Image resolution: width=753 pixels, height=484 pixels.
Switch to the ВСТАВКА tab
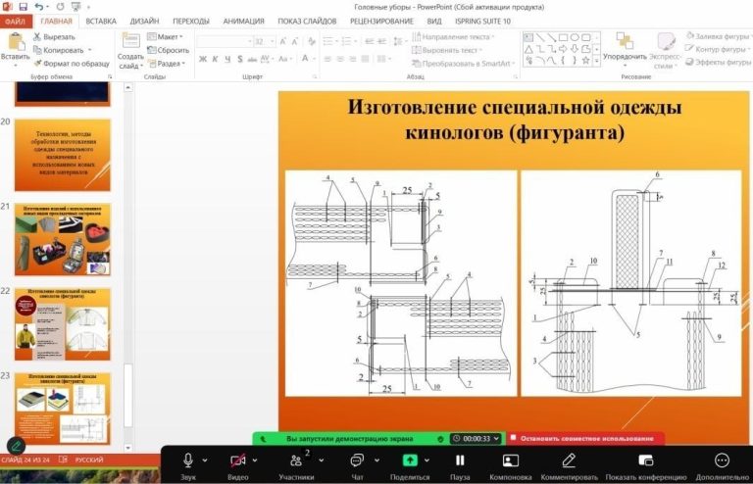click(101, 22)
